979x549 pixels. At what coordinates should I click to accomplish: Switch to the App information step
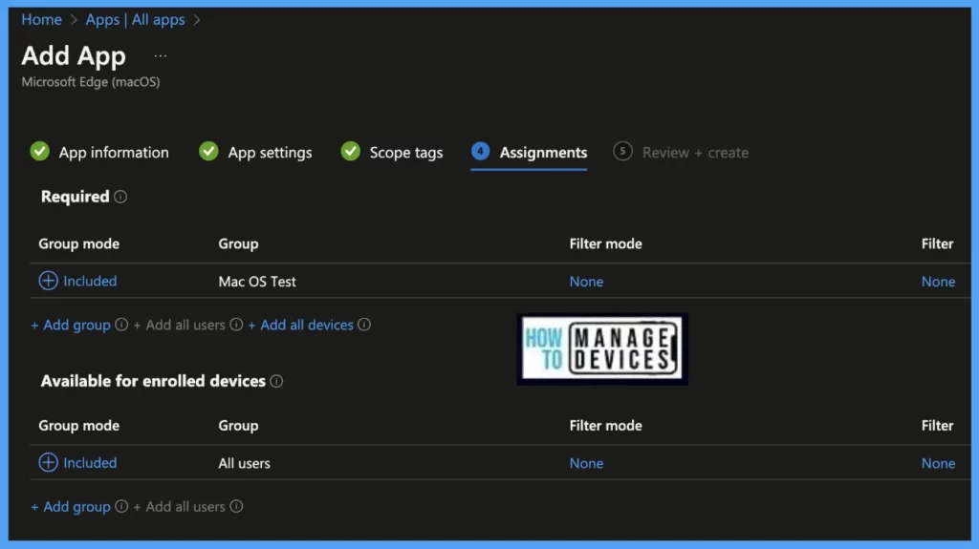[114, 152]
